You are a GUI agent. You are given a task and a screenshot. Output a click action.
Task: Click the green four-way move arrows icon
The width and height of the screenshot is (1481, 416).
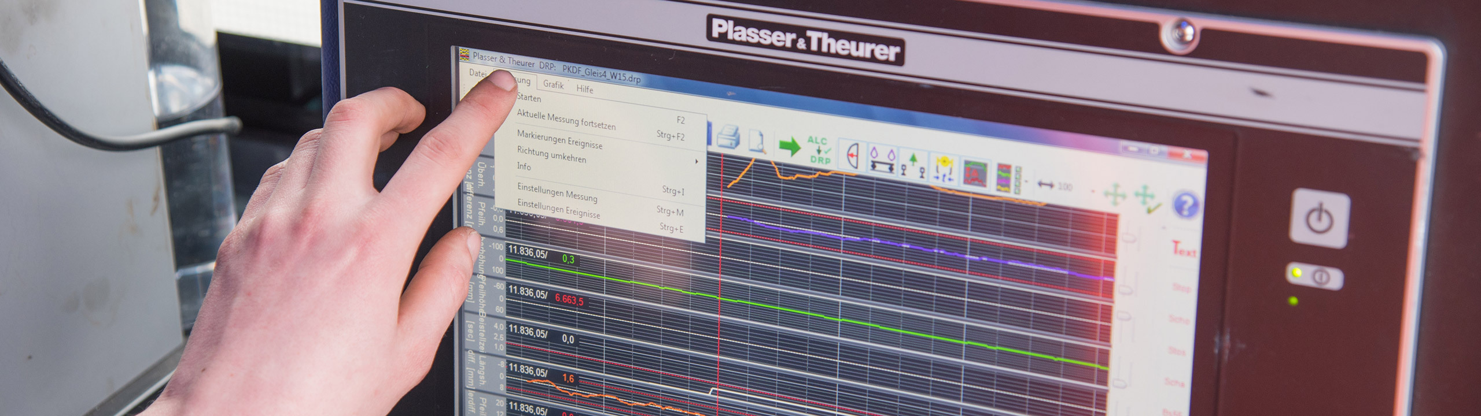1115,195
